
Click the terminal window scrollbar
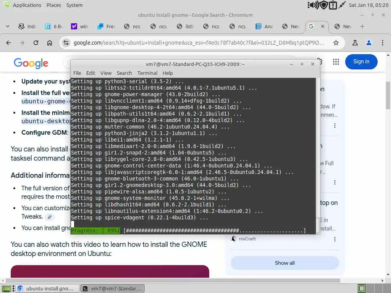pos(318,225)
